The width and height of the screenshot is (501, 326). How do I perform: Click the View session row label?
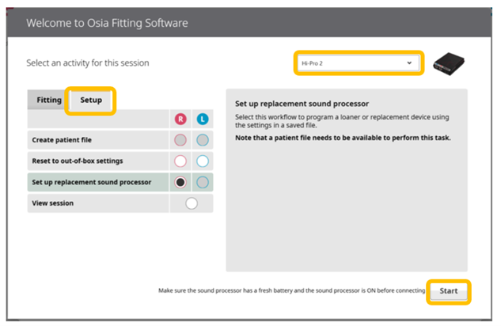point(53,203)
